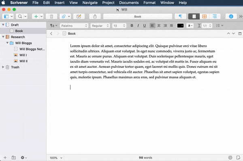Toggle the split editor icon
The height and width of the screenshot is (161, 243).
240,33
